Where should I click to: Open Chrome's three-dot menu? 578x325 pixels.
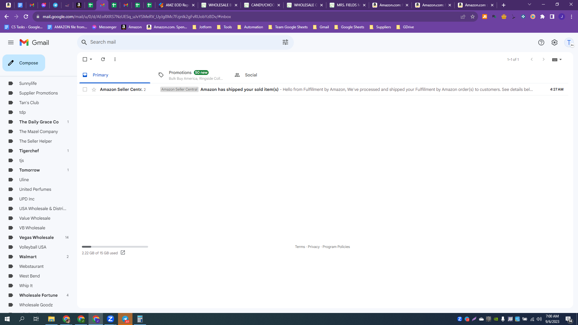571,17
